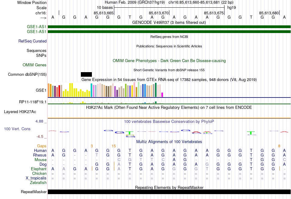
Task: Select the second GSE1-AS1 transcript label
Action: click(x=36, y=32)
